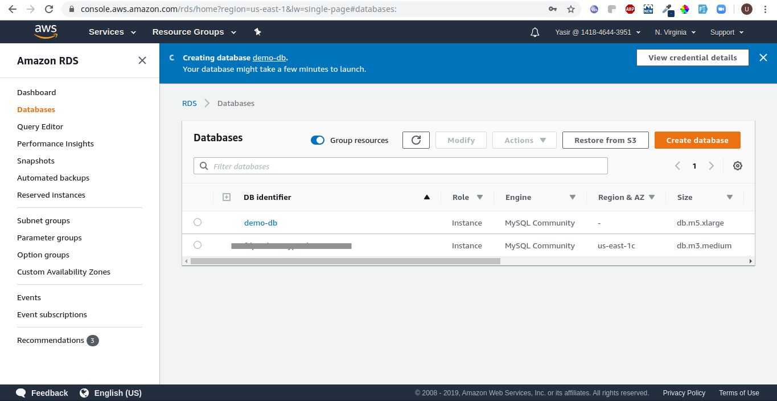Click the AWS logo home icon
This screenshot has height=401, width=777.
[x=46, y=32]
